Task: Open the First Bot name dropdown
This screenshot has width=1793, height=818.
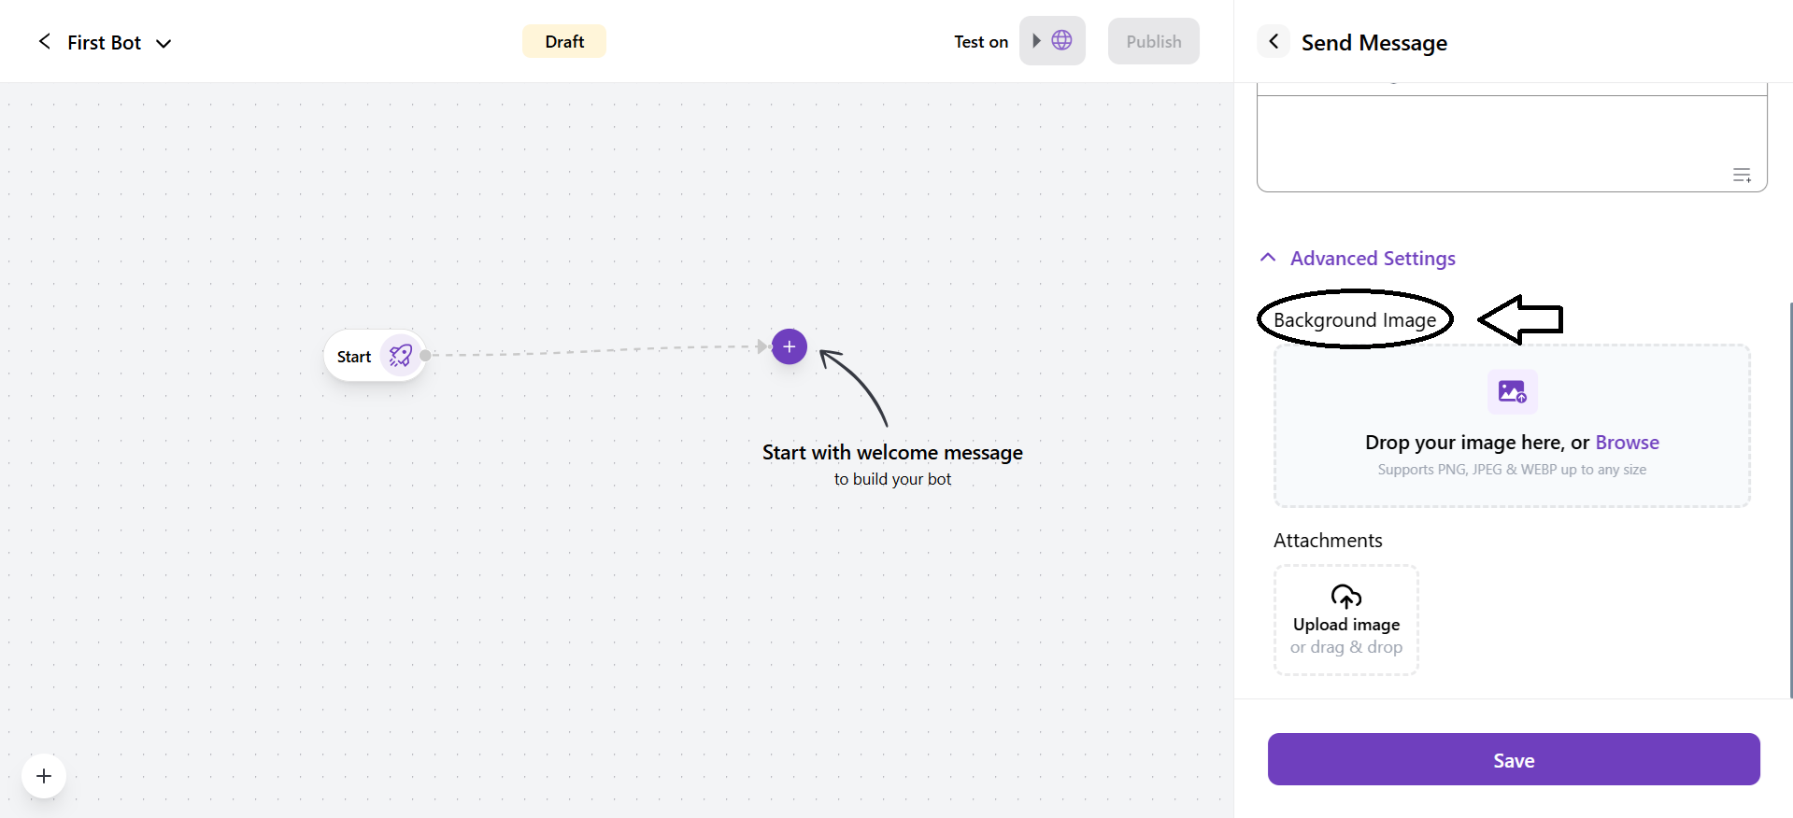Action: (x=164, y=43)
